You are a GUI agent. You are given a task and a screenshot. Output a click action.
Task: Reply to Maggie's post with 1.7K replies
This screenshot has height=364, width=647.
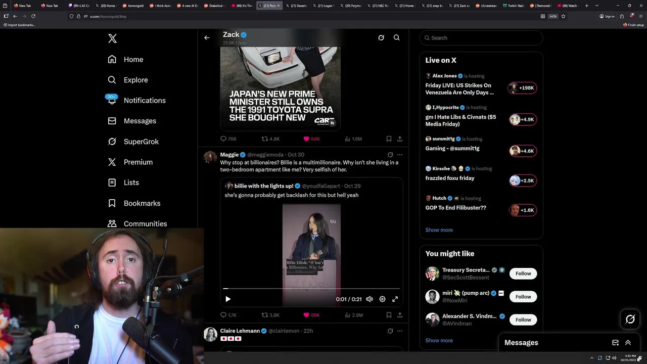coord(228,315)
